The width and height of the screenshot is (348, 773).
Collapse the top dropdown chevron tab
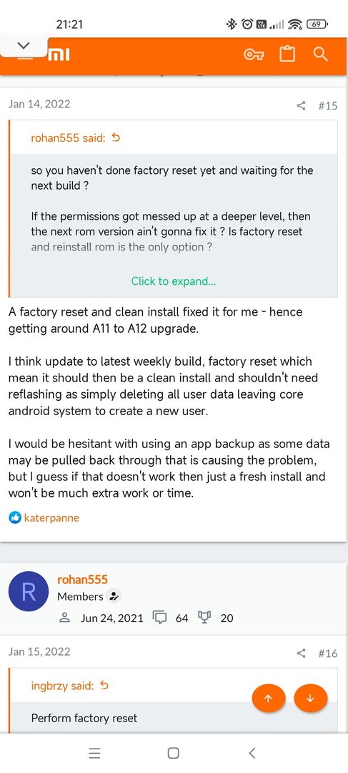tap(24, 46)
